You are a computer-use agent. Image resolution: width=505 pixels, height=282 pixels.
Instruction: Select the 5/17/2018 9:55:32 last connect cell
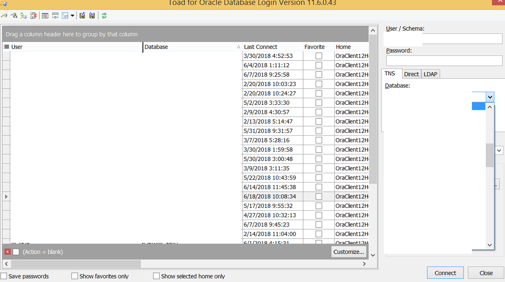272,206
